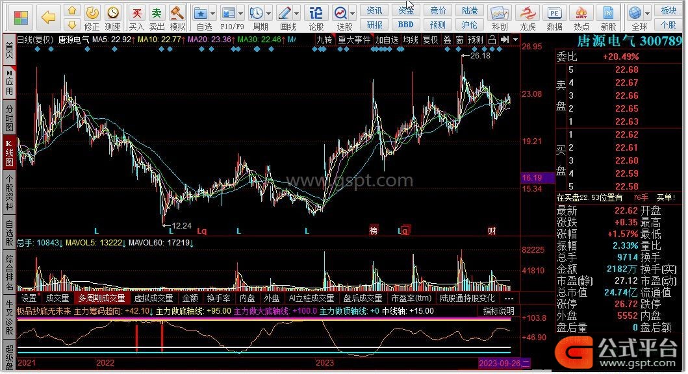Viewport: 688px width, 374px height.
Task: Click the 买入 buy icon
Action: (137, 13)
